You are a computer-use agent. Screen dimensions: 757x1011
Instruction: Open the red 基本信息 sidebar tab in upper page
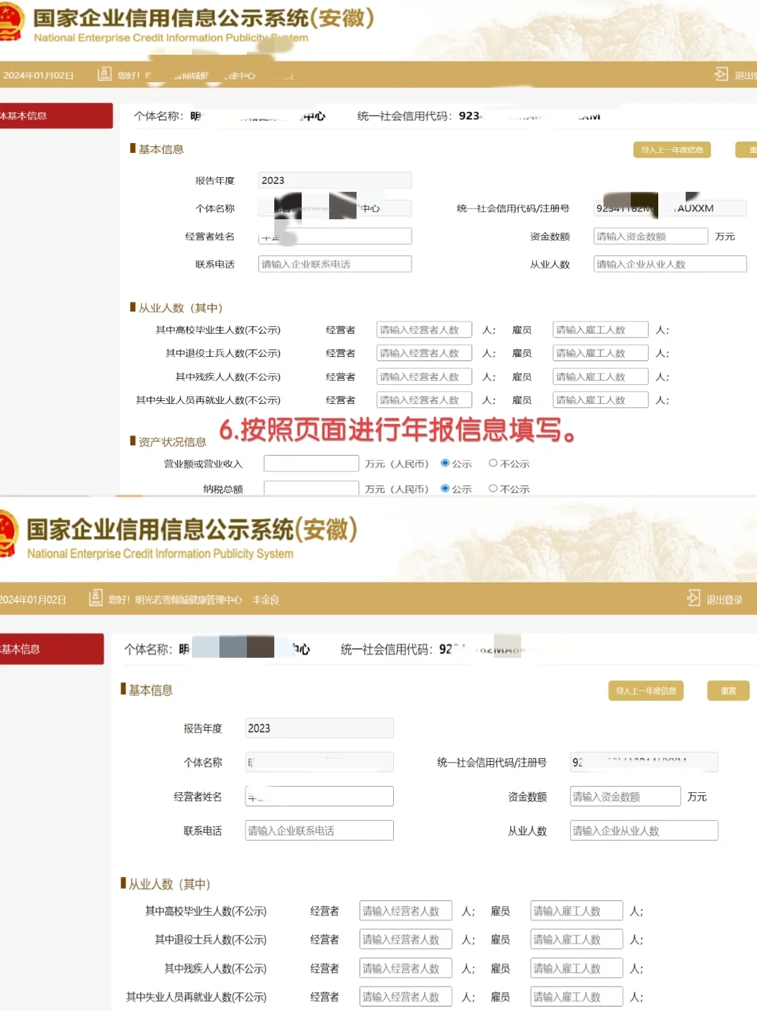pyautogui.click(x=55, y=116)
